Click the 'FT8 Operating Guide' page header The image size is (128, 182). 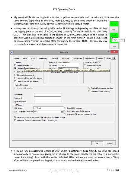coord(64,9)
